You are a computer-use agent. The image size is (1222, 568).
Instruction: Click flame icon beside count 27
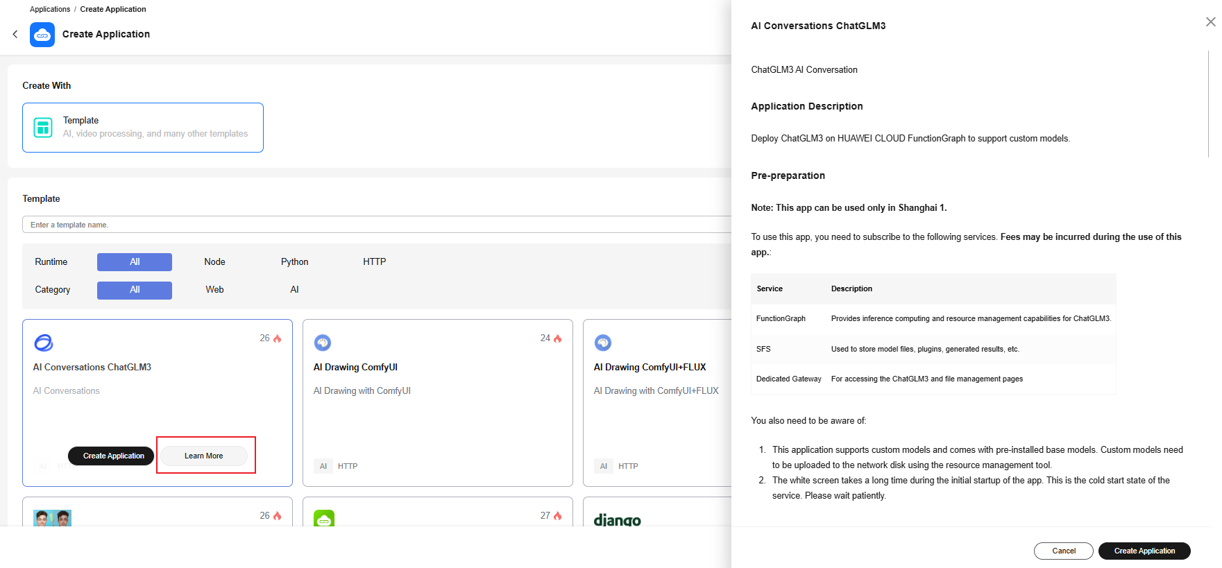558,516
